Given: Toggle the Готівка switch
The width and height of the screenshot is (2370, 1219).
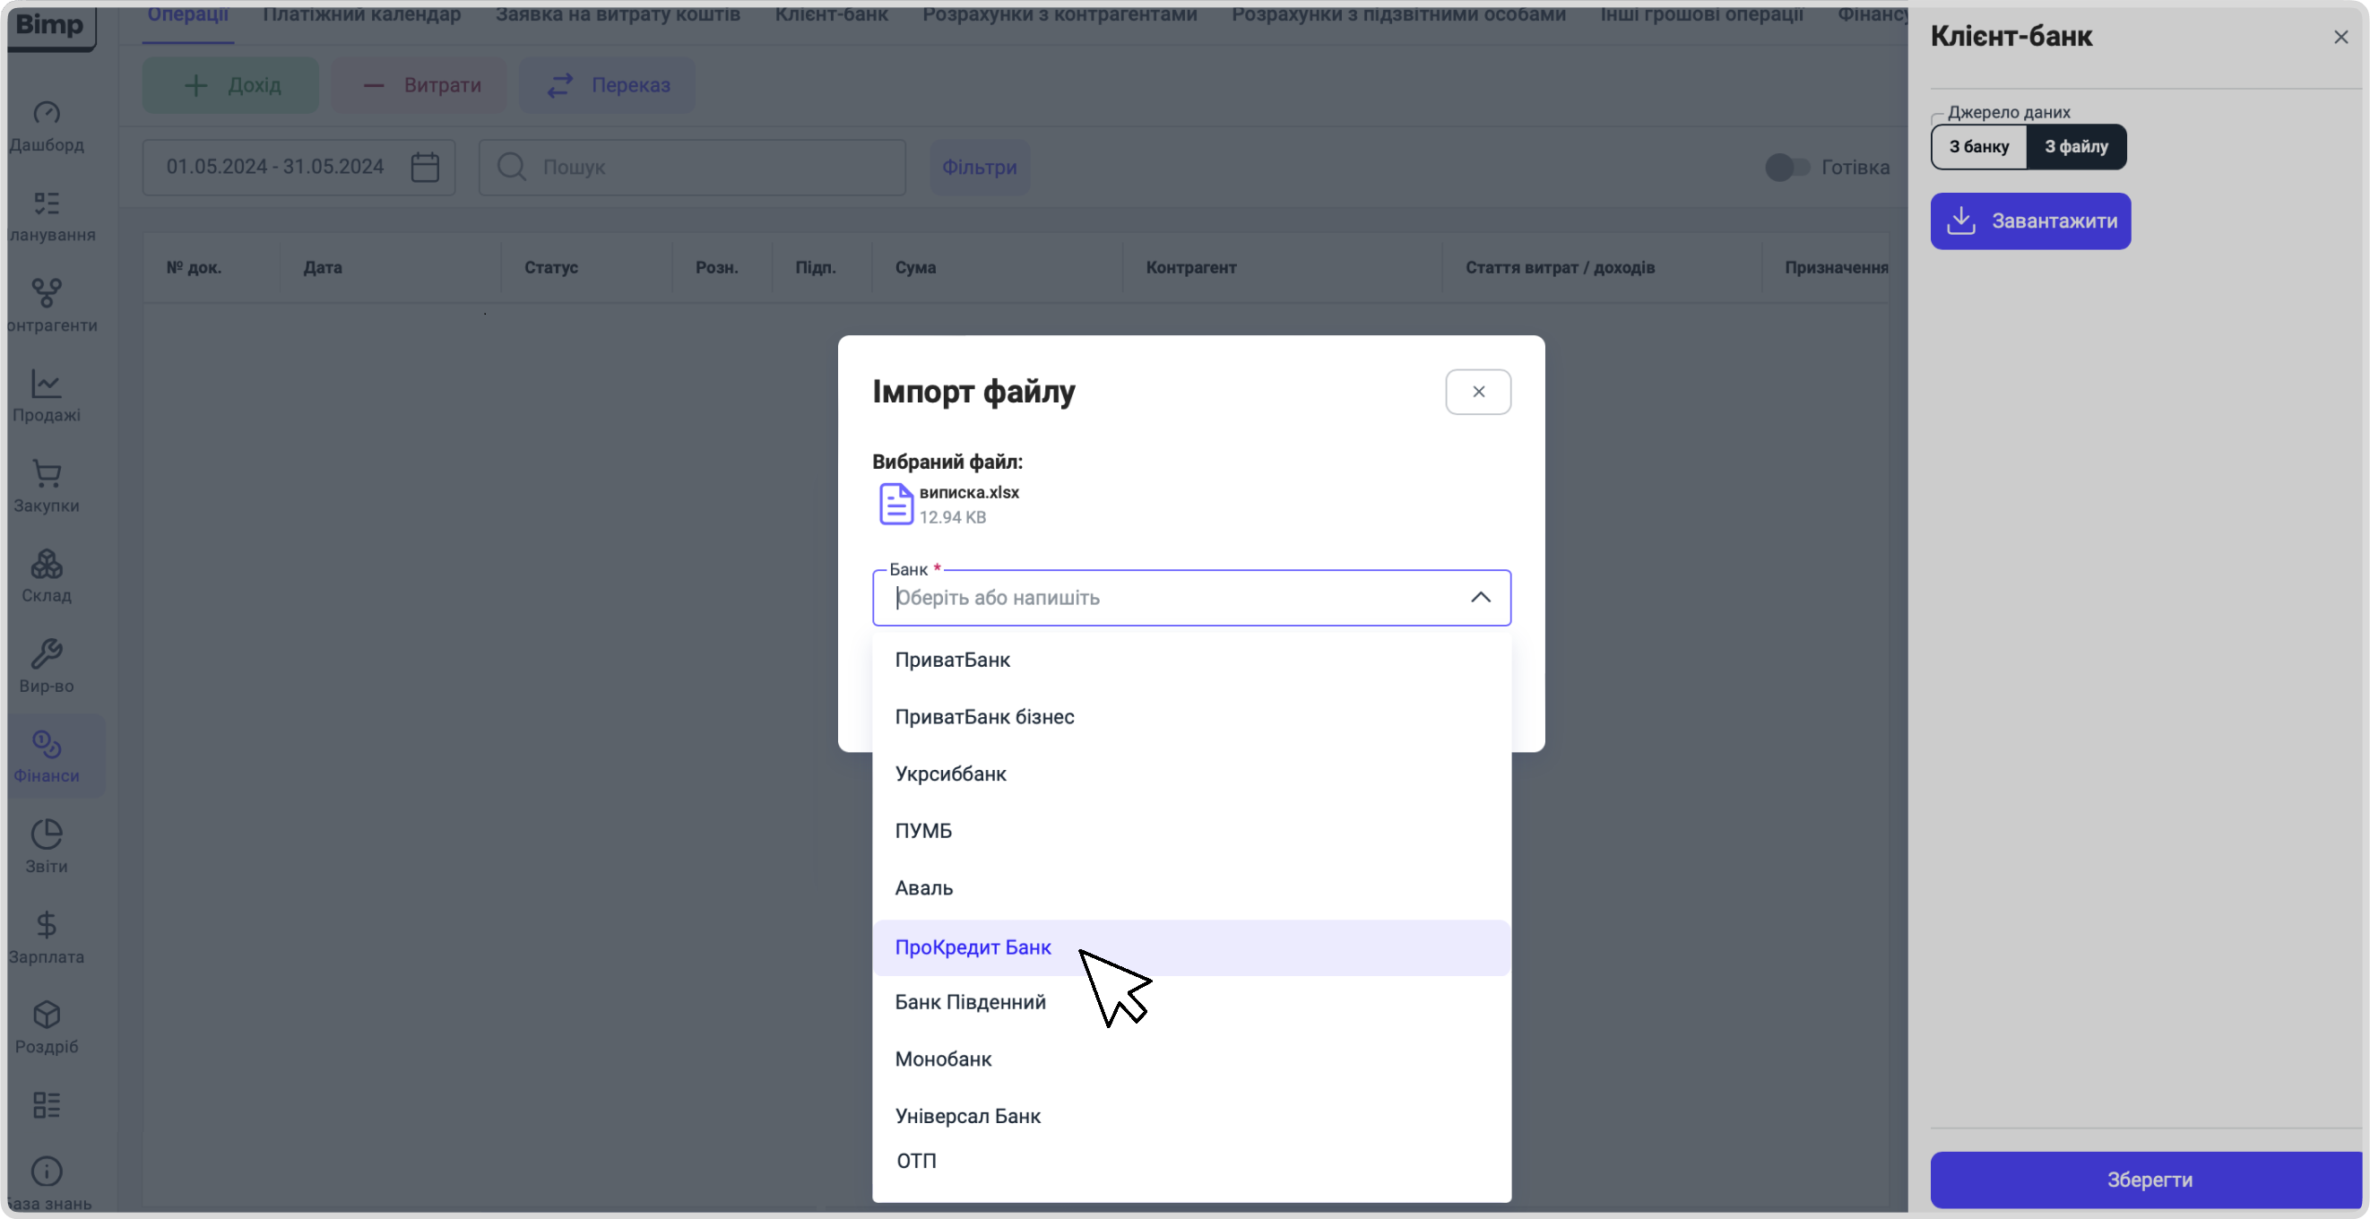Looking at the screenshot, I should (x=1786, y=168).
